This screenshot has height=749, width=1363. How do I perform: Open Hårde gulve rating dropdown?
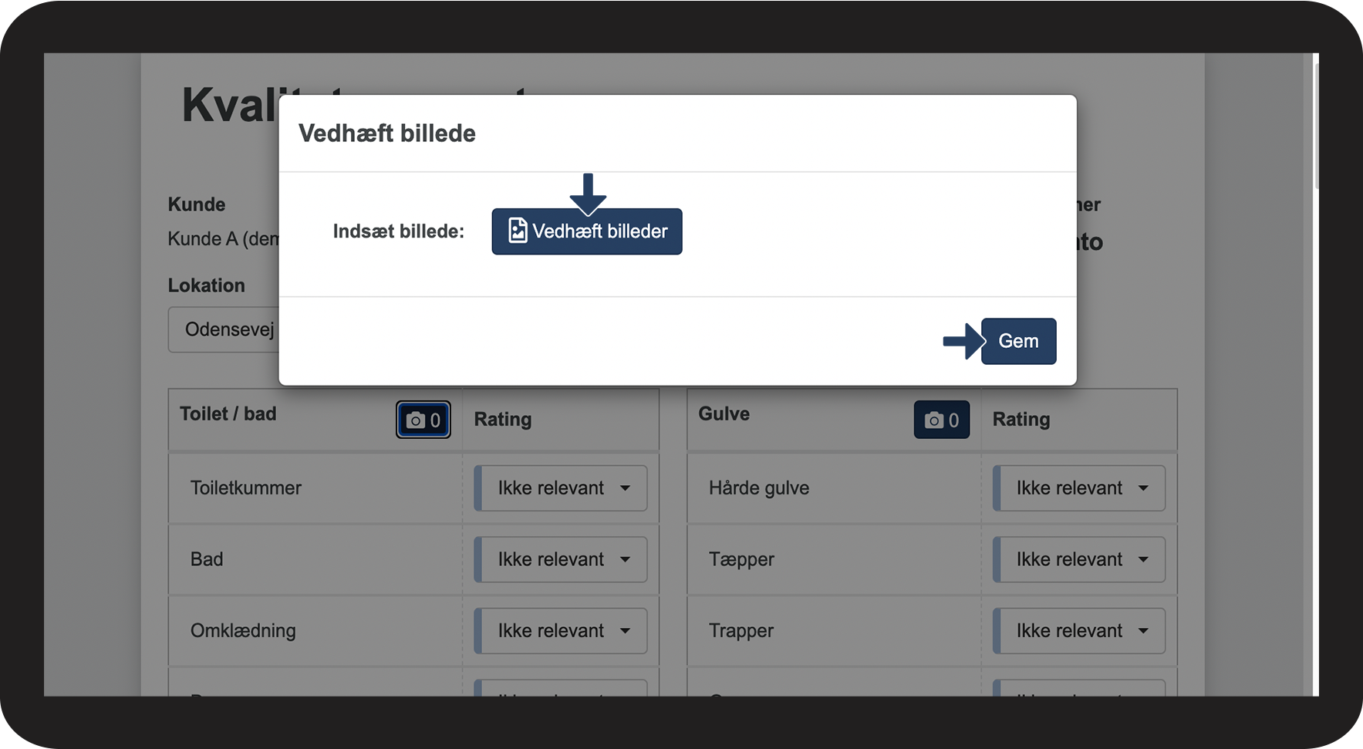[x=1079, y=488]
